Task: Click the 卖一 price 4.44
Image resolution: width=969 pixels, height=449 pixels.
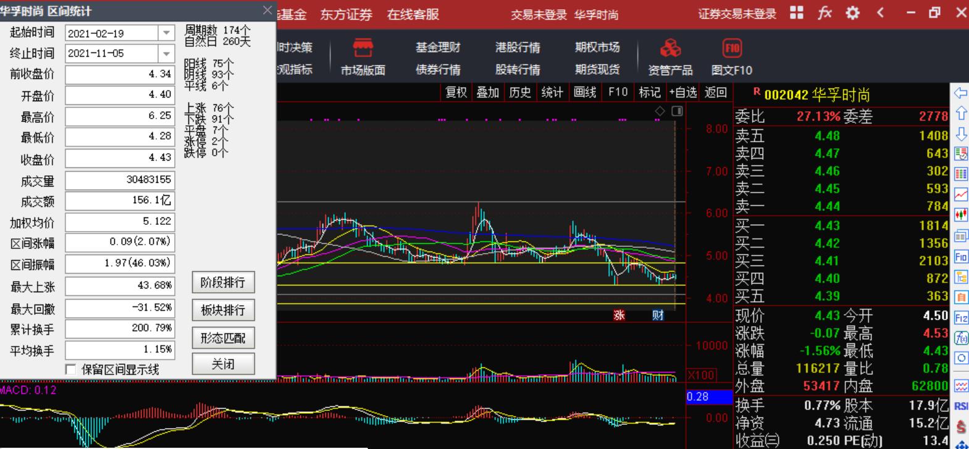Action: coord(827,206)
